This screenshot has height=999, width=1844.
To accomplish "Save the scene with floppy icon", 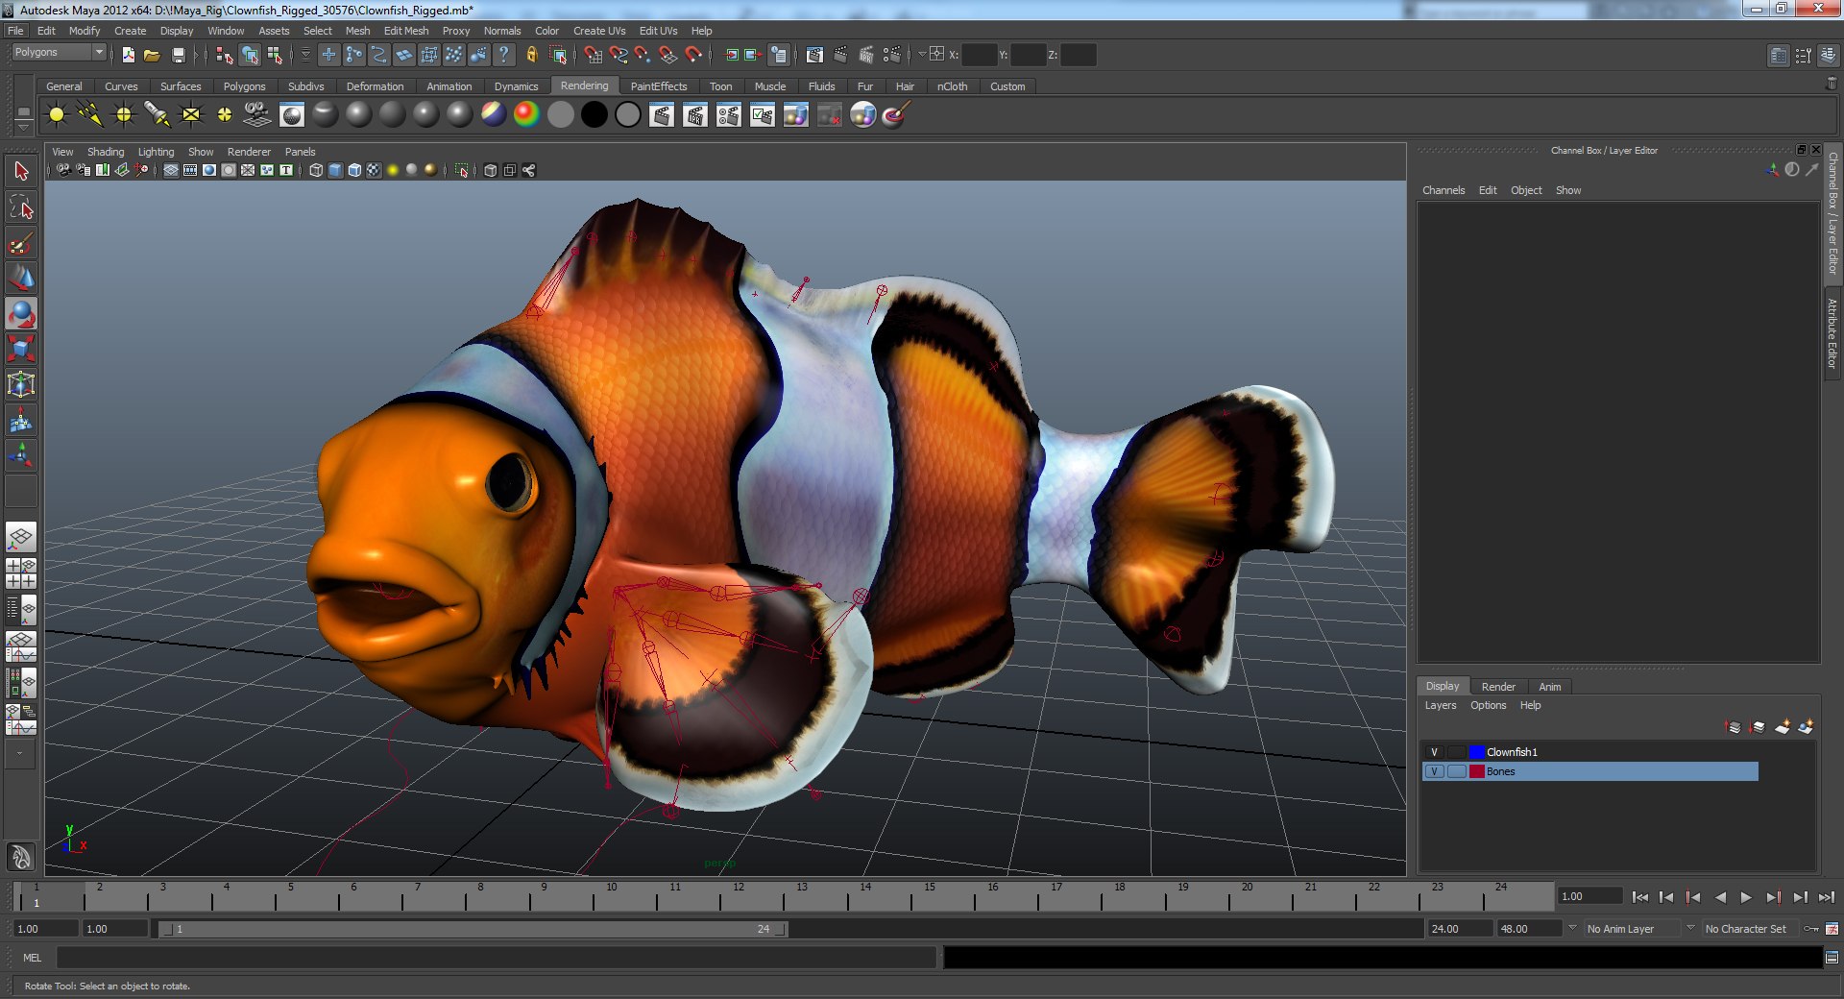I will coord(178,55).
